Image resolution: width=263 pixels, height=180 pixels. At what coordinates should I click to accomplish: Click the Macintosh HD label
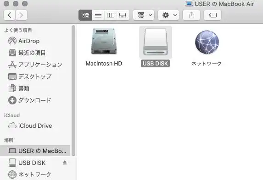coord(104,64)
